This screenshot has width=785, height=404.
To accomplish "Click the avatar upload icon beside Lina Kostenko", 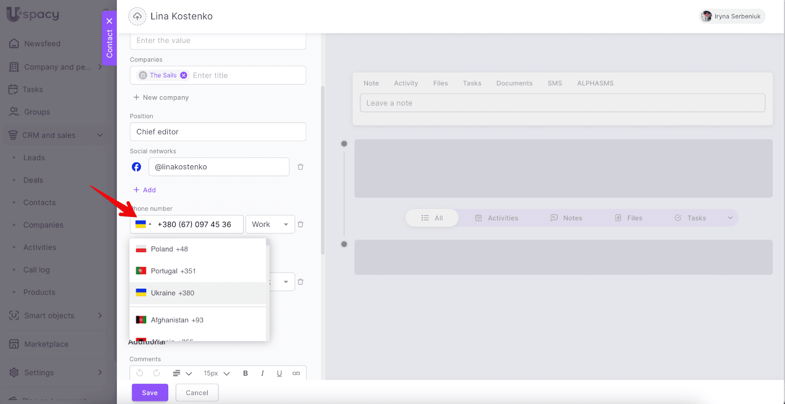I will [137, 16].
